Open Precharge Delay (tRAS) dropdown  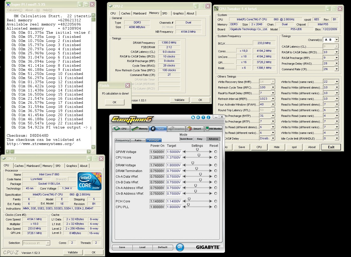(337, 63)
